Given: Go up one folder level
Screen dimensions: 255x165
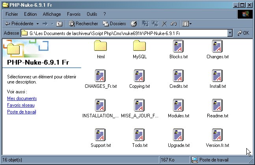Looking at the screenshot, I should (60, 24).
